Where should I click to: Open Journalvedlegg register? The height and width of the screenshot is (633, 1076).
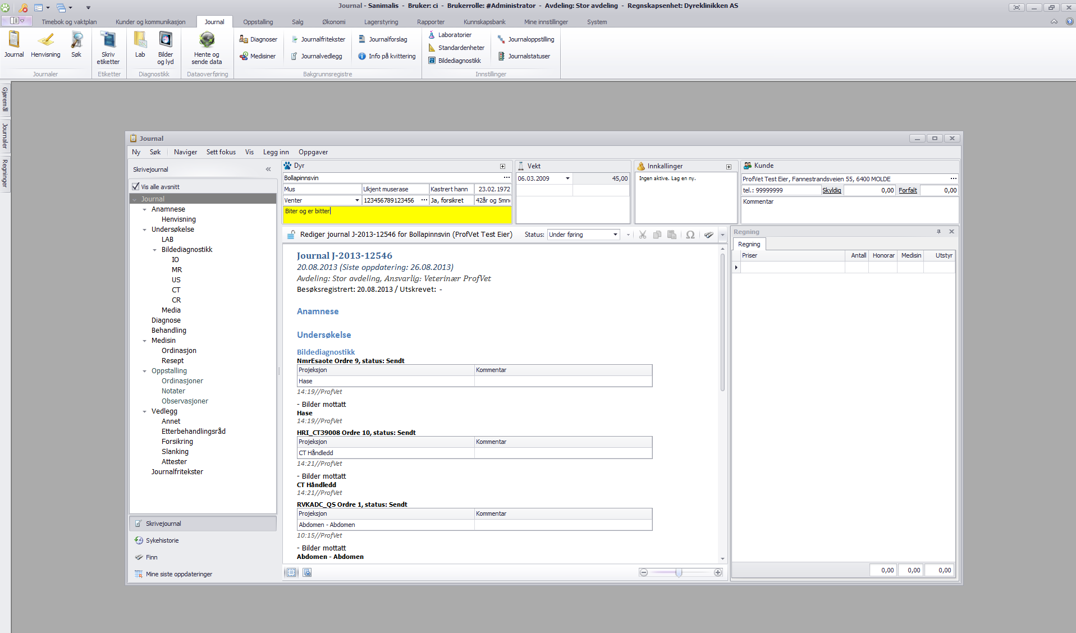click(x=317, y=56)
